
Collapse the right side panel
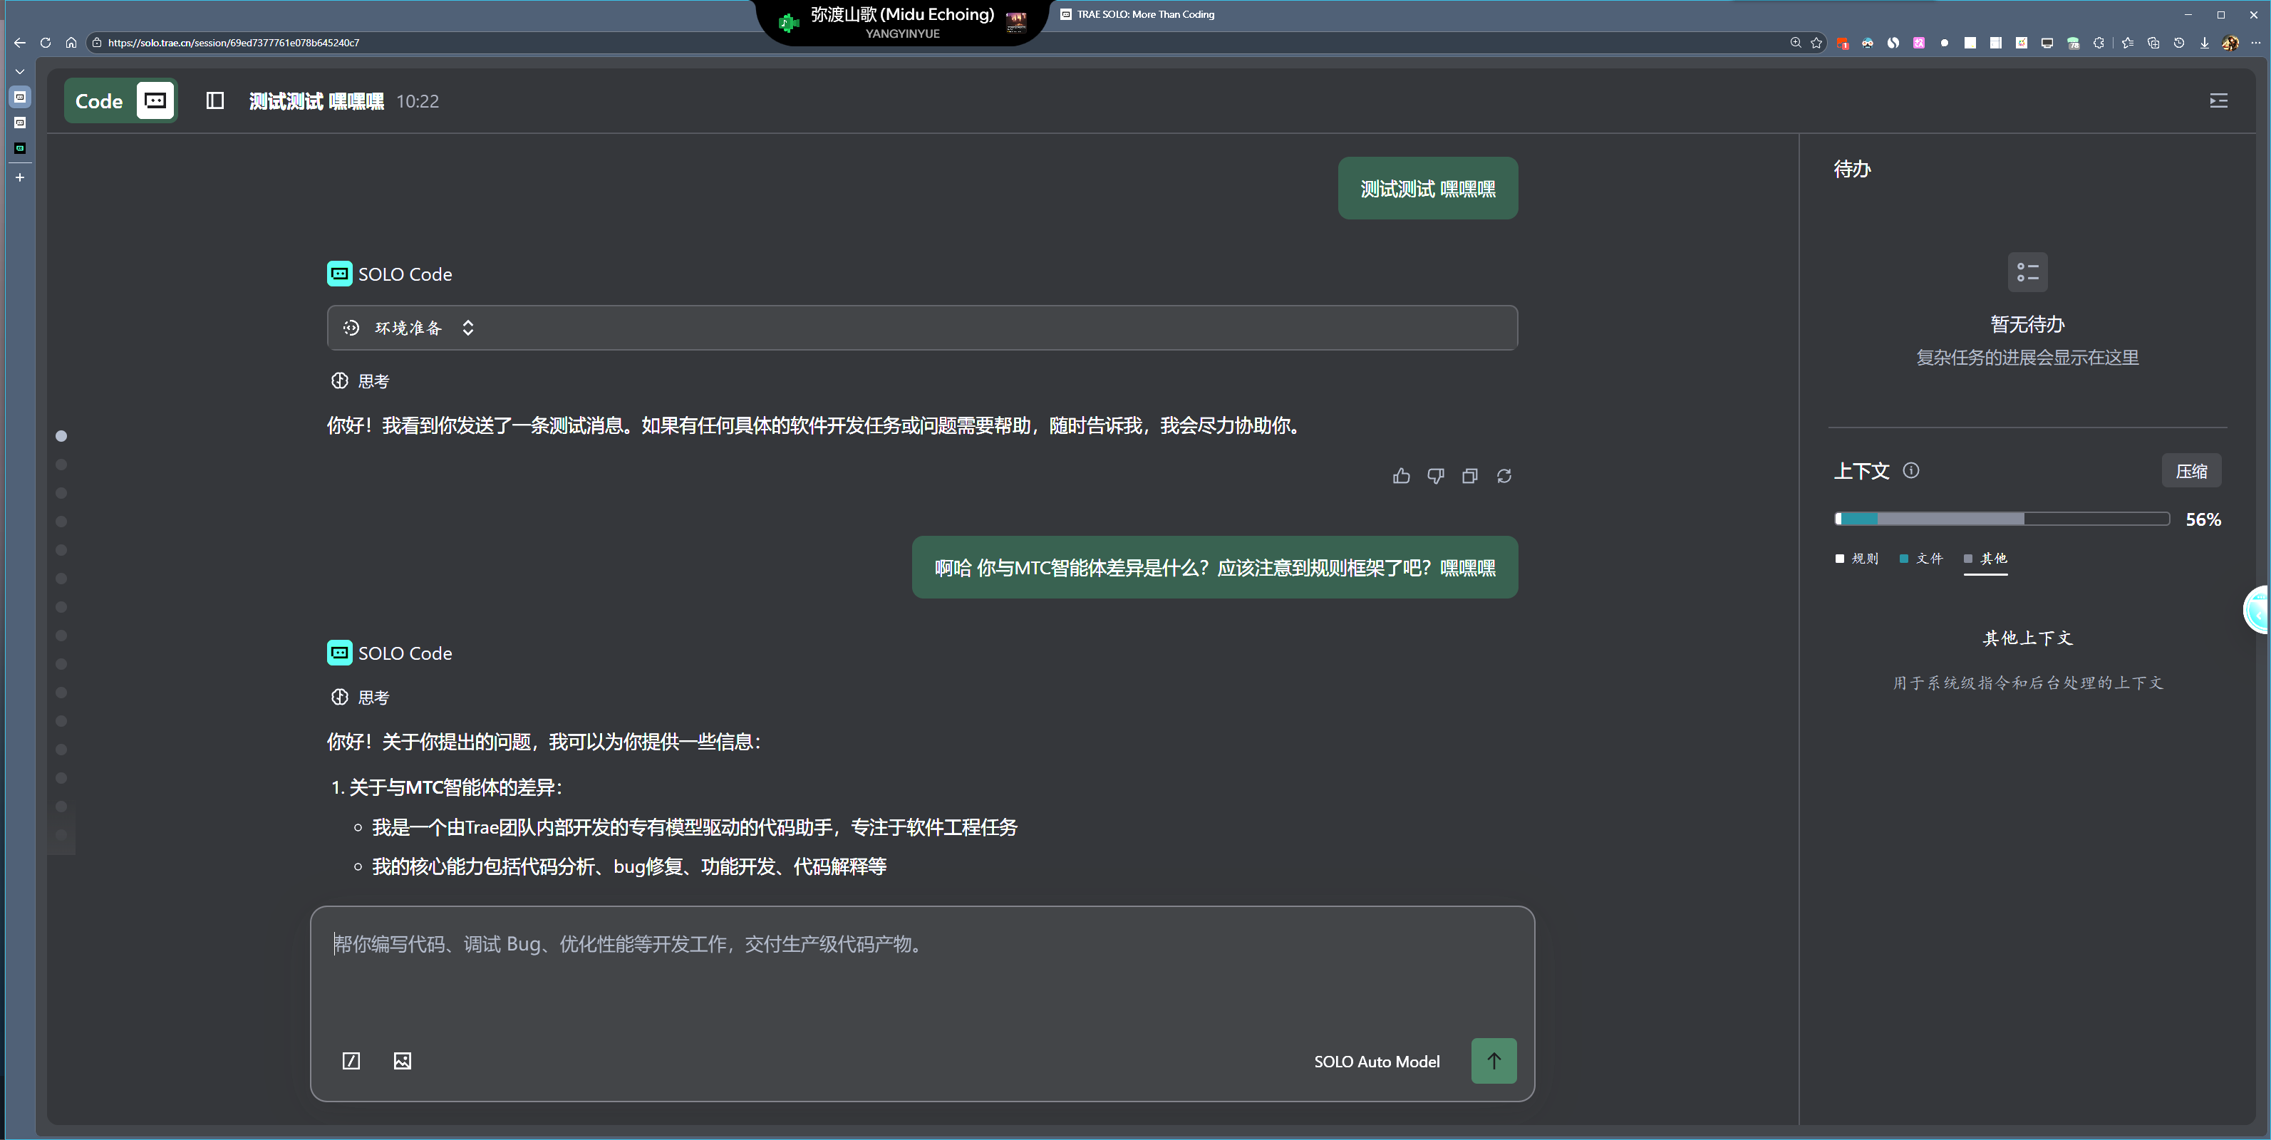click(x=2218, y=100)
